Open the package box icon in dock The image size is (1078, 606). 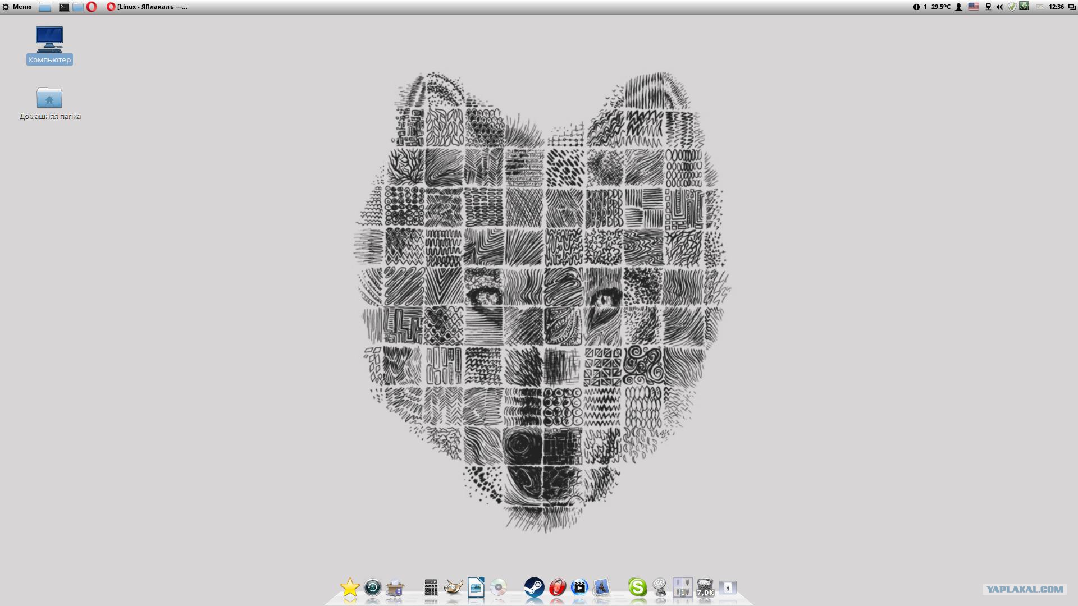[x=395, y=588]
